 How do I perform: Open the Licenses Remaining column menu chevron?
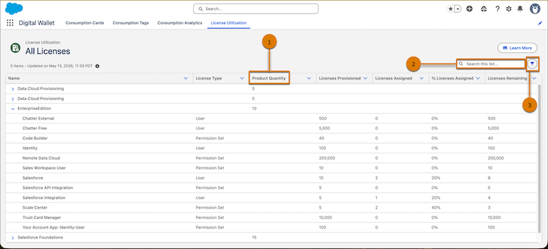(534, 79)
